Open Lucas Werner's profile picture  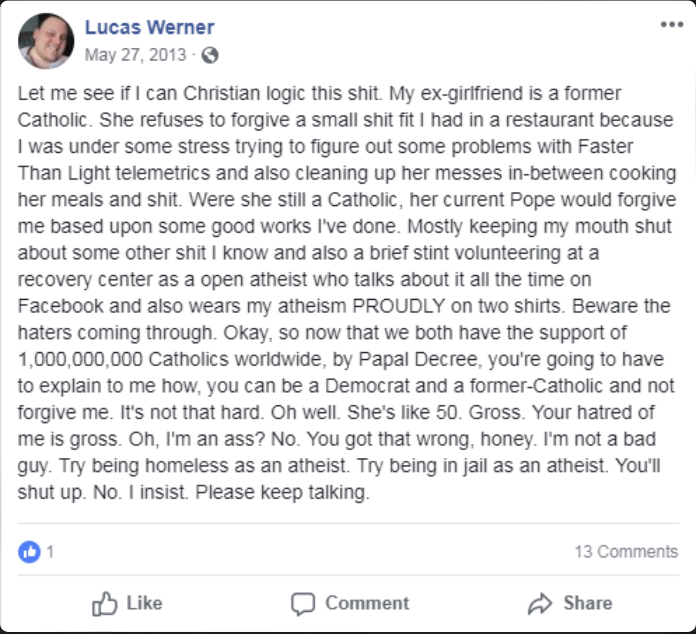(x=46, y=41)
